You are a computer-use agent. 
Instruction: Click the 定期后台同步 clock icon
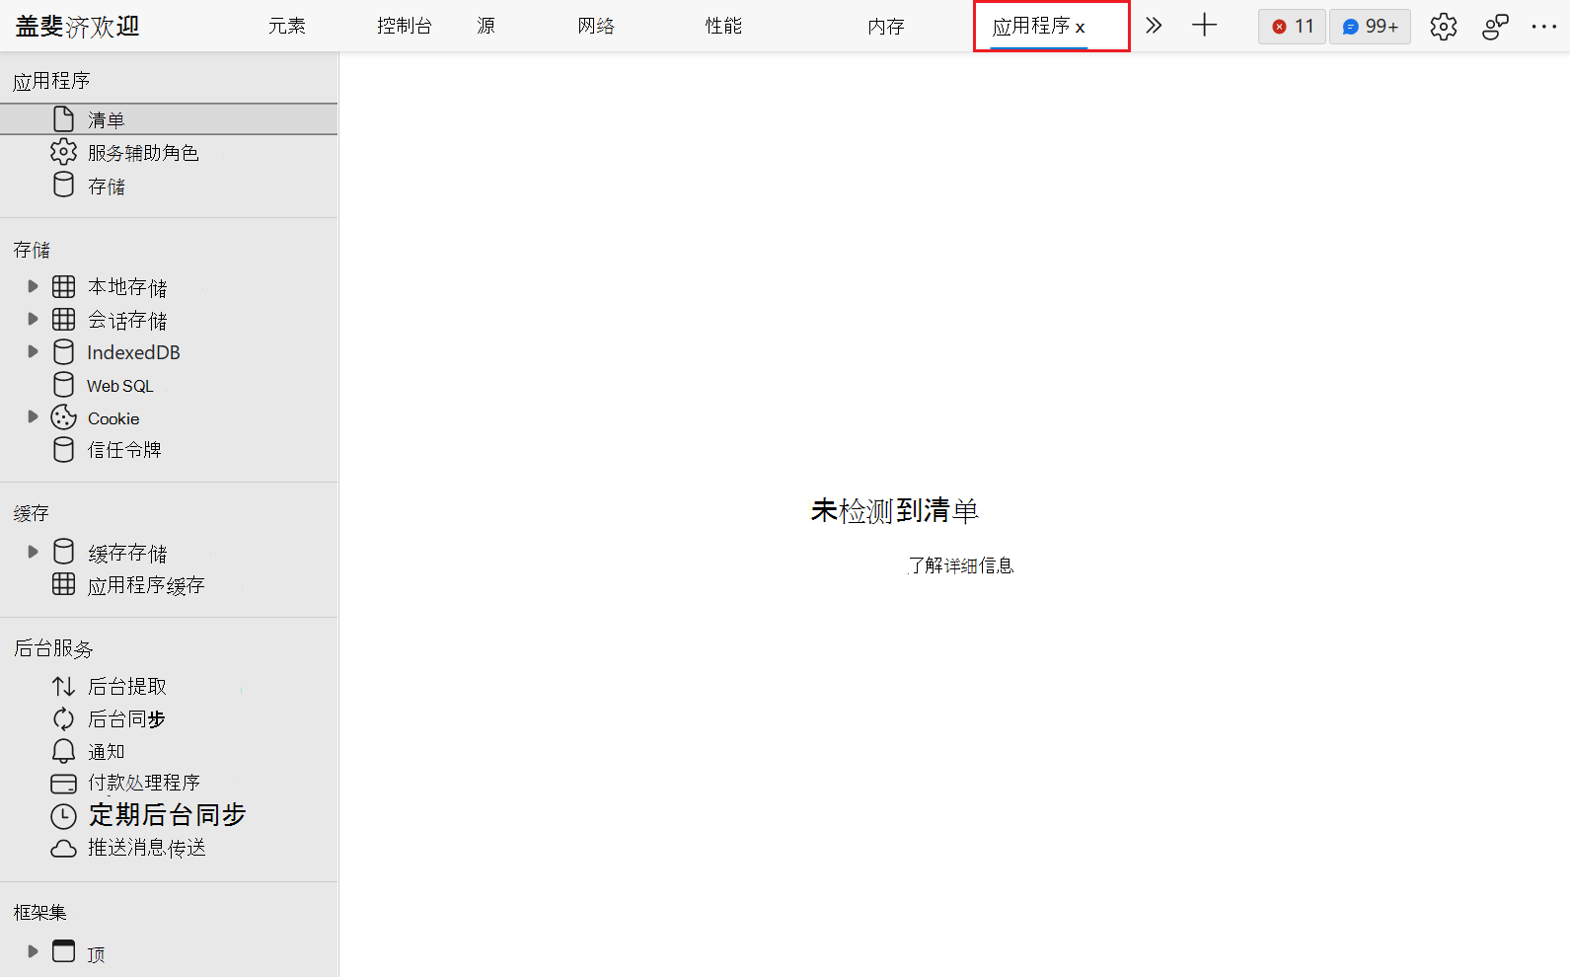click(x=63, y=816)
